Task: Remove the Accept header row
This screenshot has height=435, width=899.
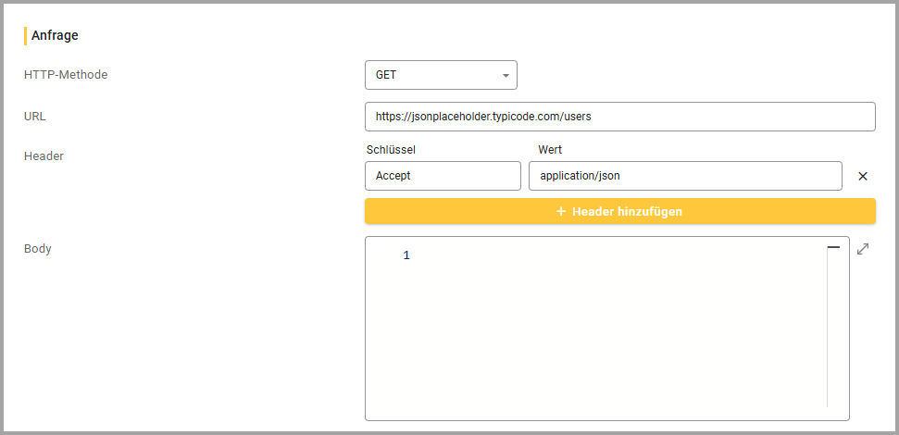Action: (x=862, y=176)
